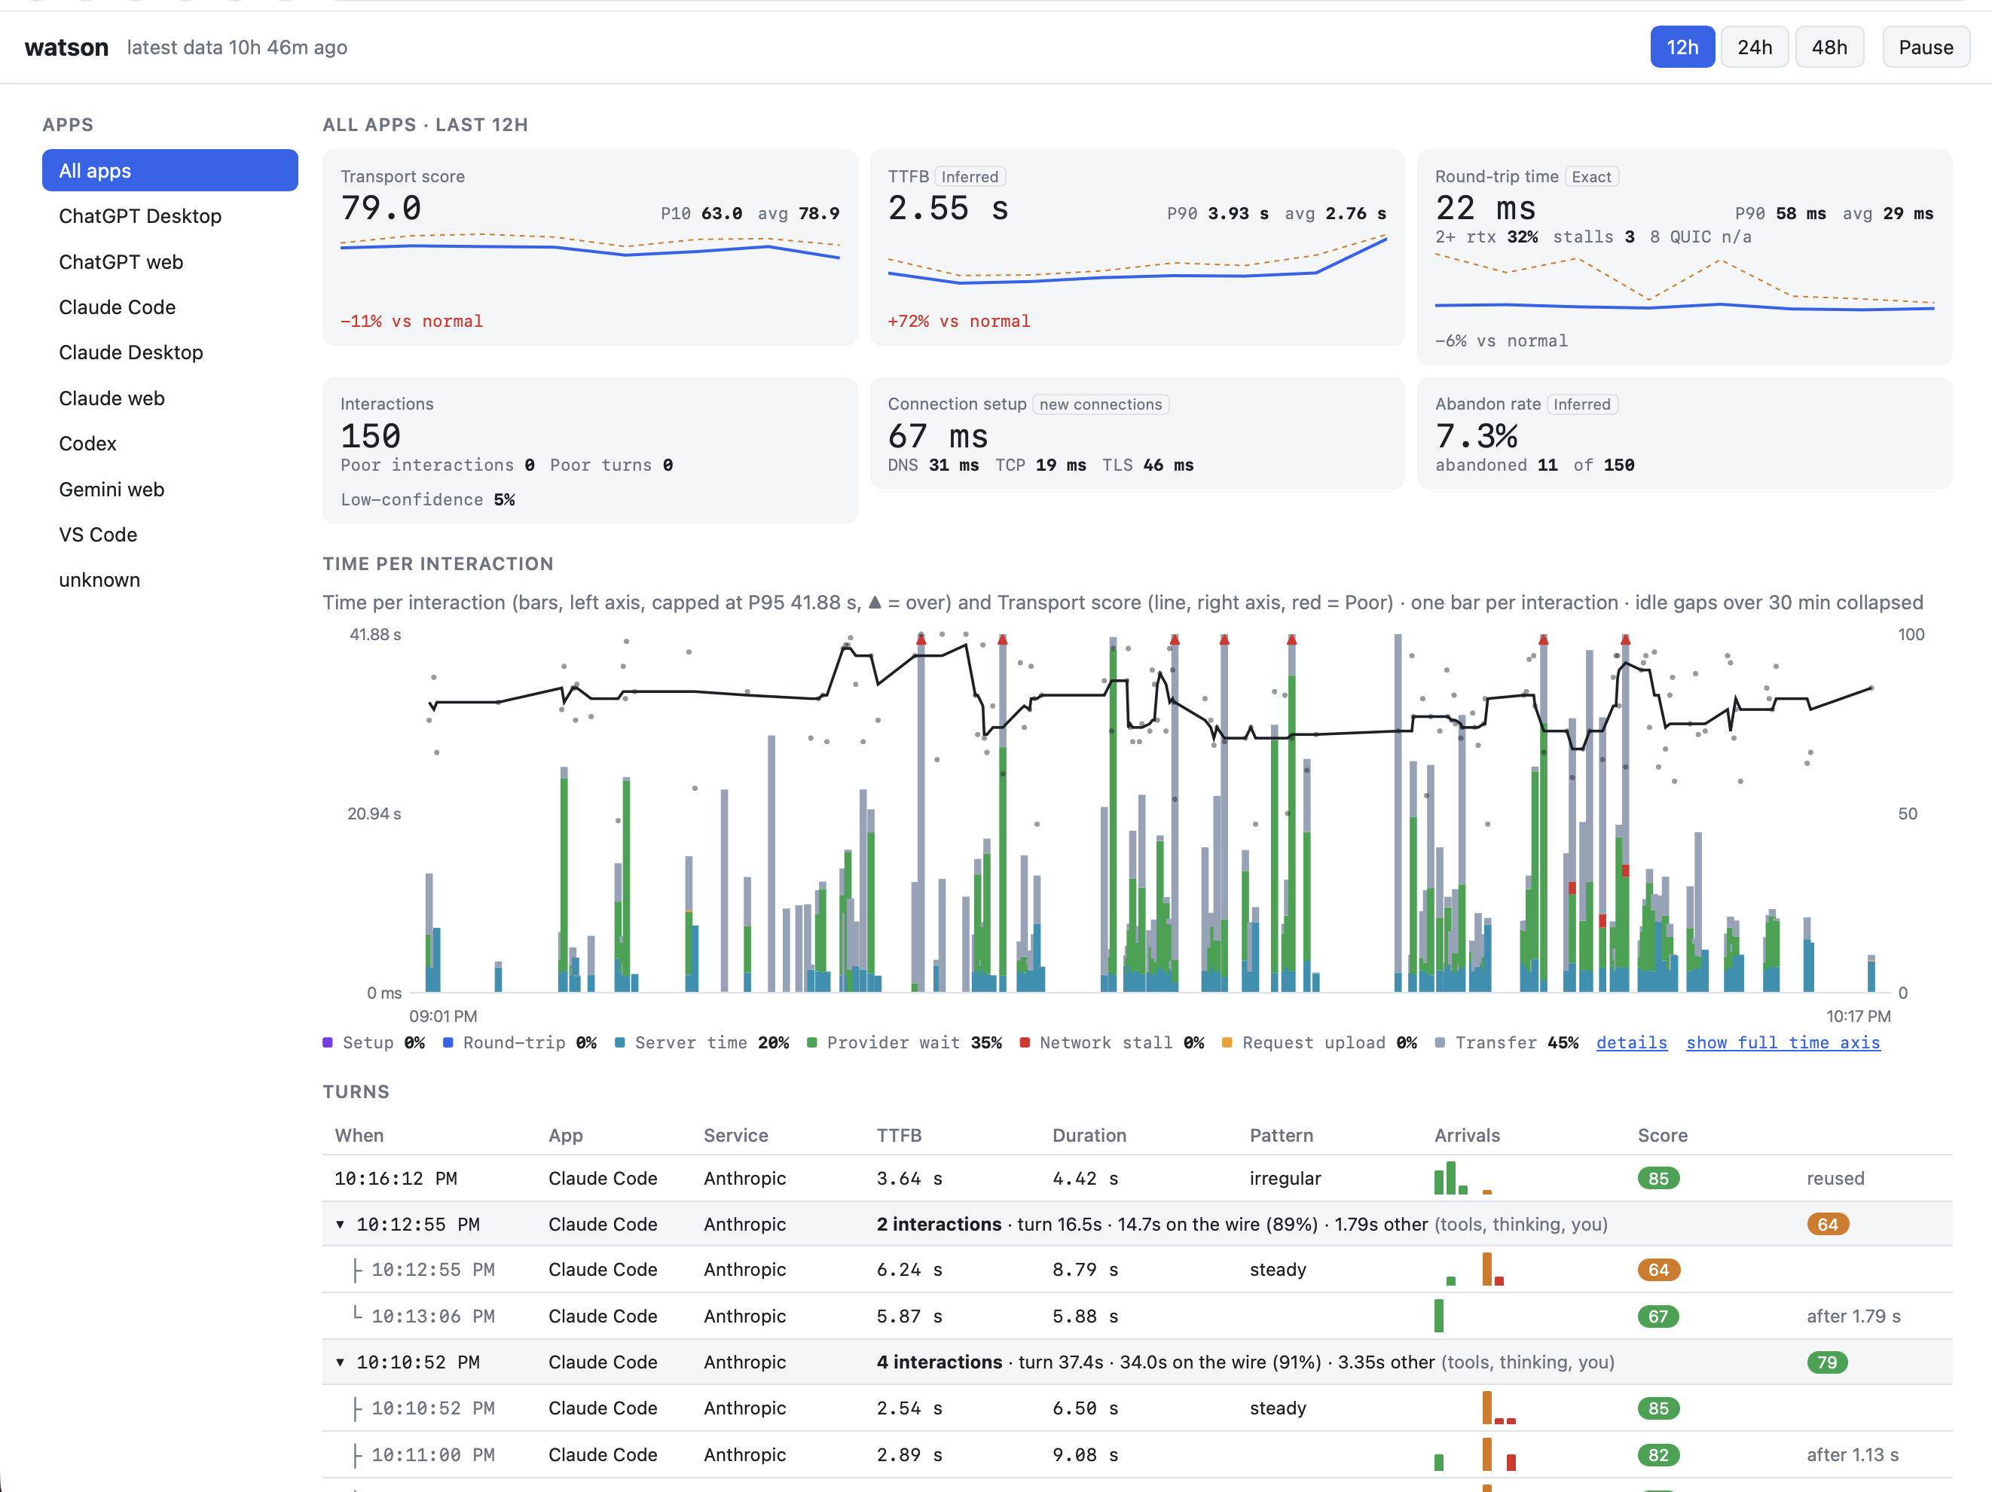Image resolution: width=1992 pixels, height=1492 pixels.
Task: Click the Exact badge beside Round-trip time
Action: pos(1591,176)
